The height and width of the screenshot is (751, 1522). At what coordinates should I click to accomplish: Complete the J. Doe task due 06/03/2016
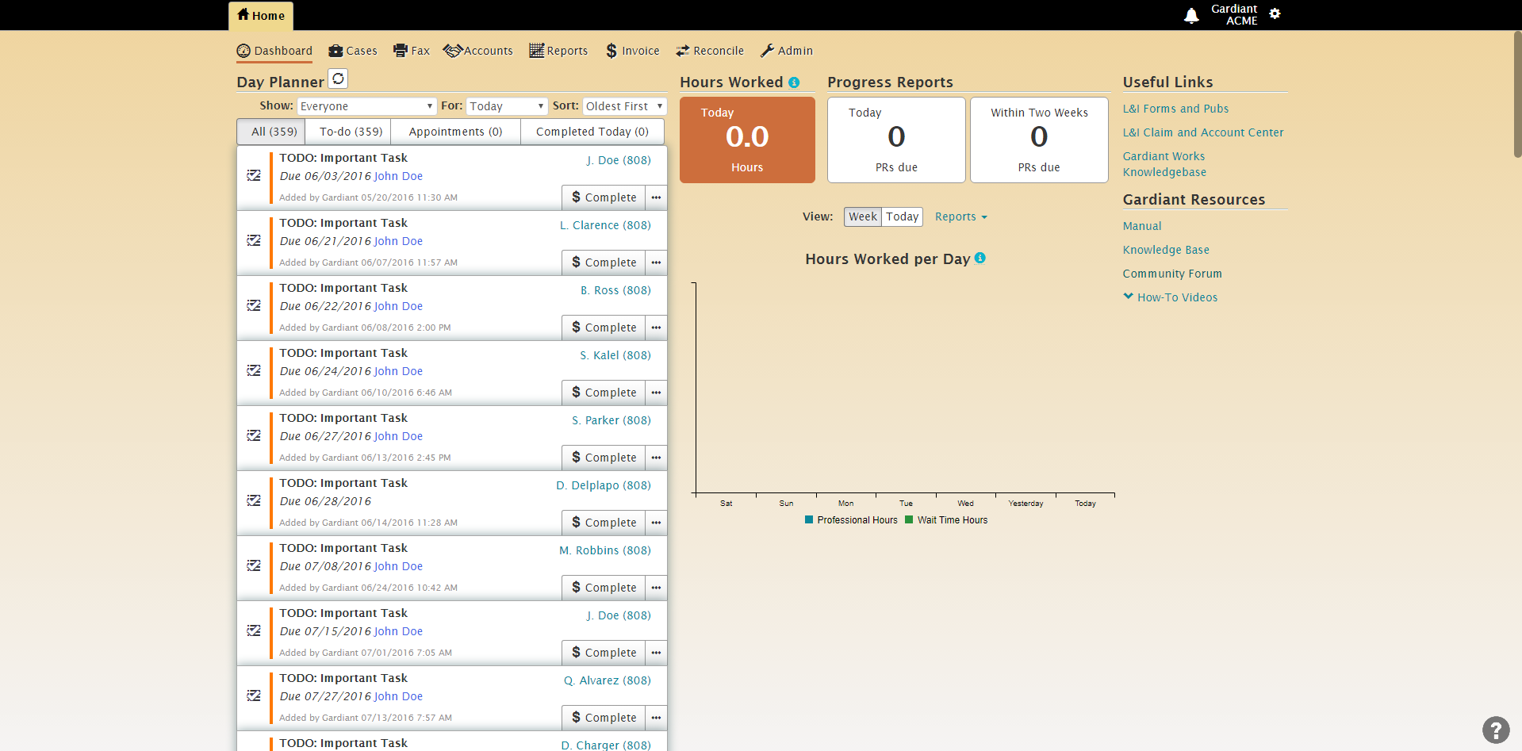pos(604,197)
